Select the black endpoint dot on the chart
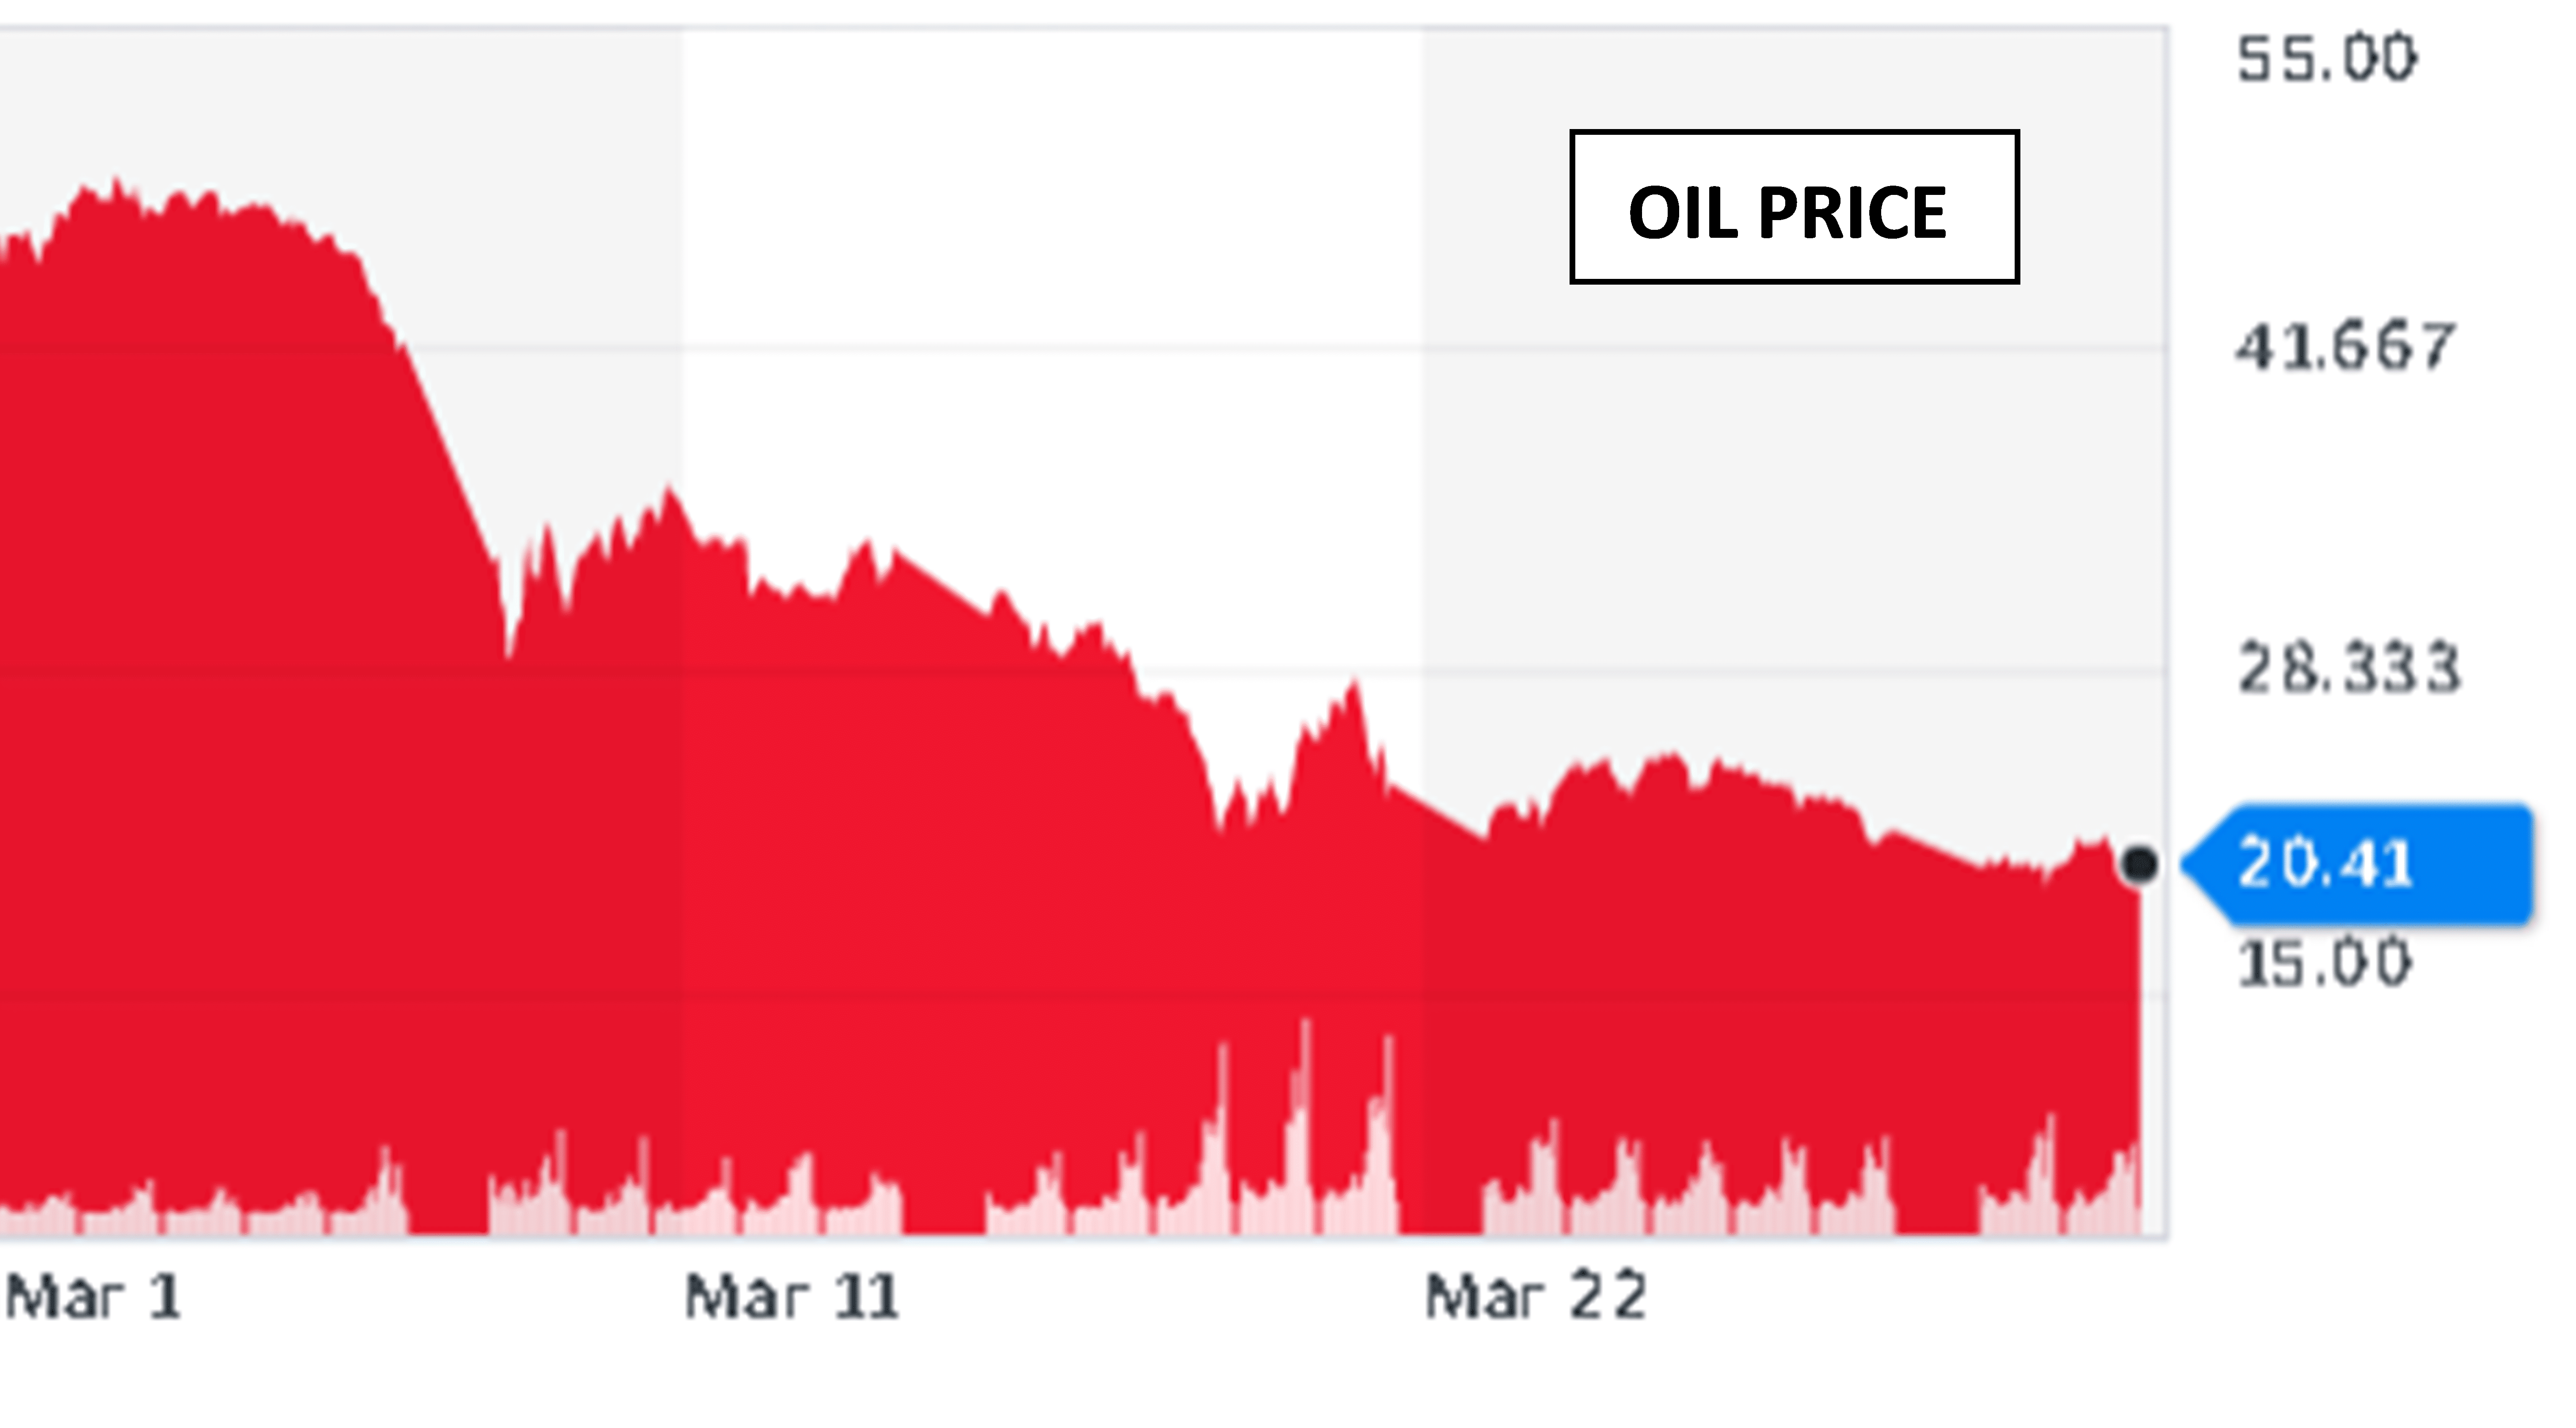 (x=2138, y=864)
